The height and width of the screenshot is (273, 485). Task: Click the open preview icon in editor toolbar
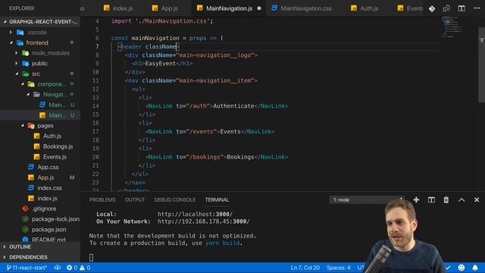pyautogui.click(x=446, y=8)
